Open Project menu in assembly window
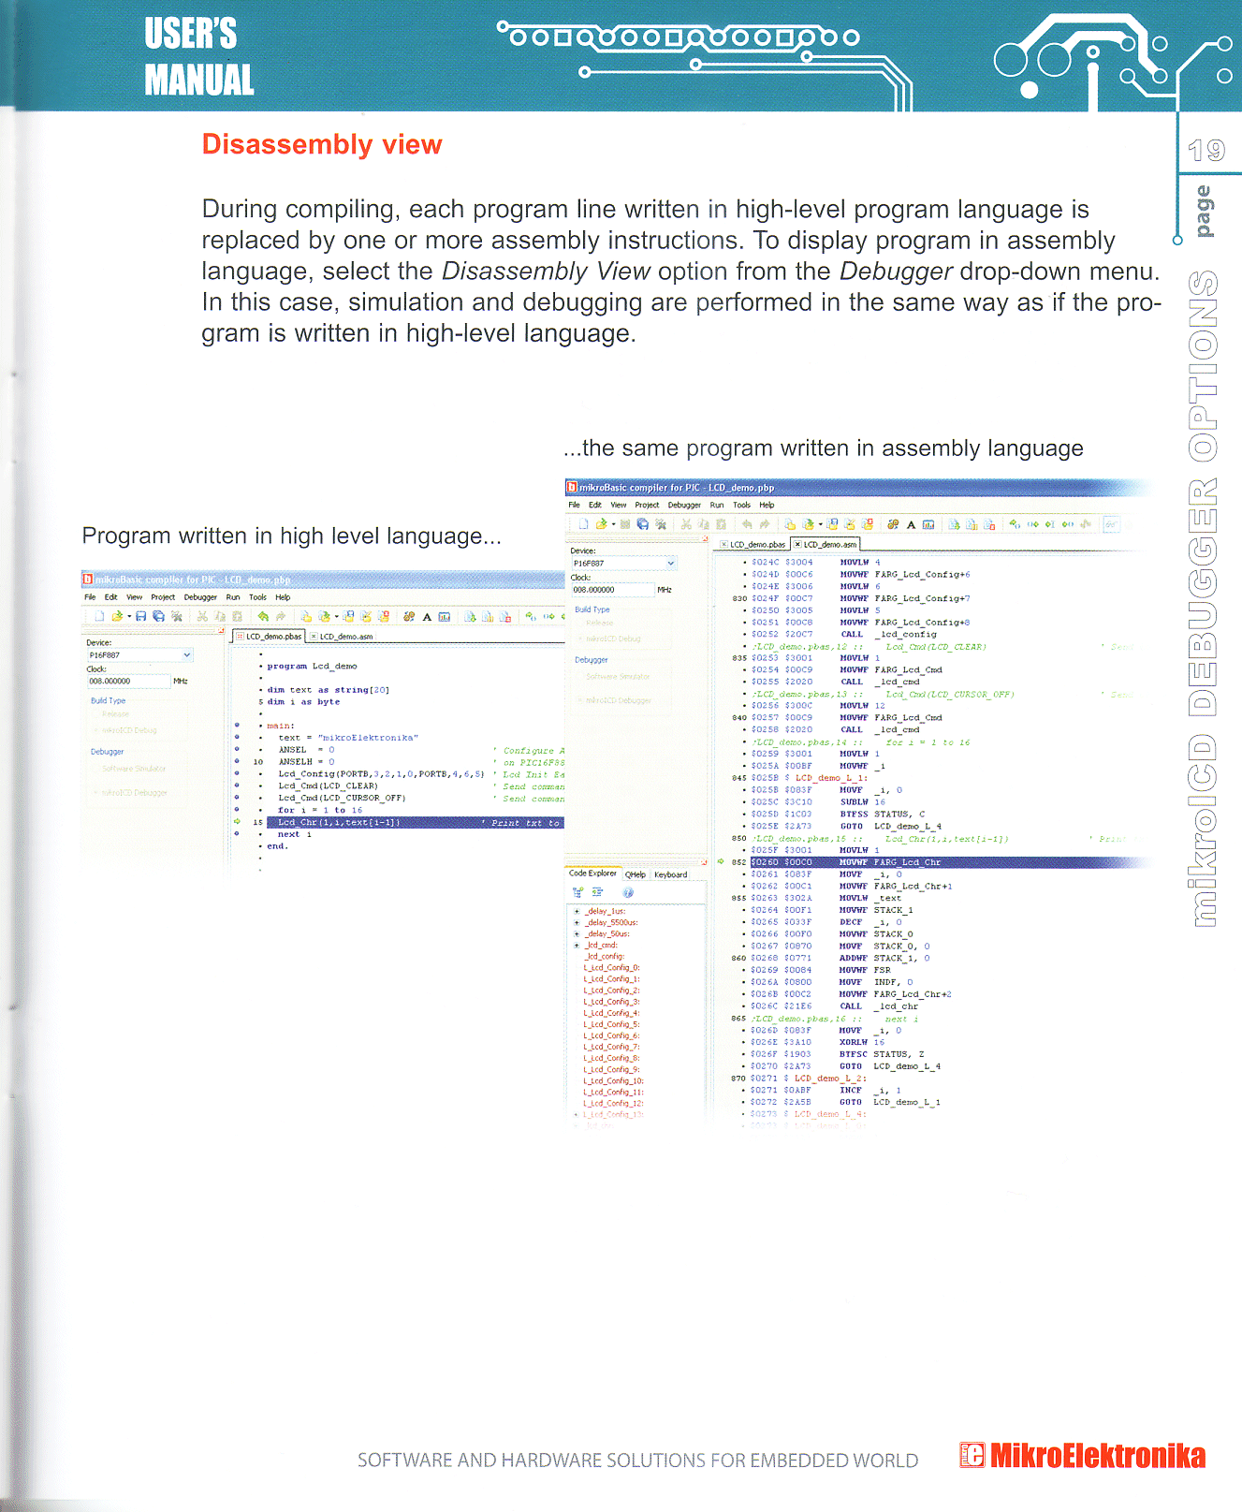Image resolution: width=1242 pixels, height=1512 pixels. click(x=647, y=505)
